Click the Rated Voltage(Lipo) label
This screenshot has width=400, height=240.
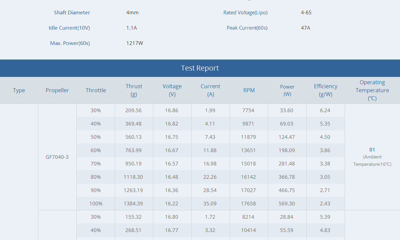(x=245, y=13)
